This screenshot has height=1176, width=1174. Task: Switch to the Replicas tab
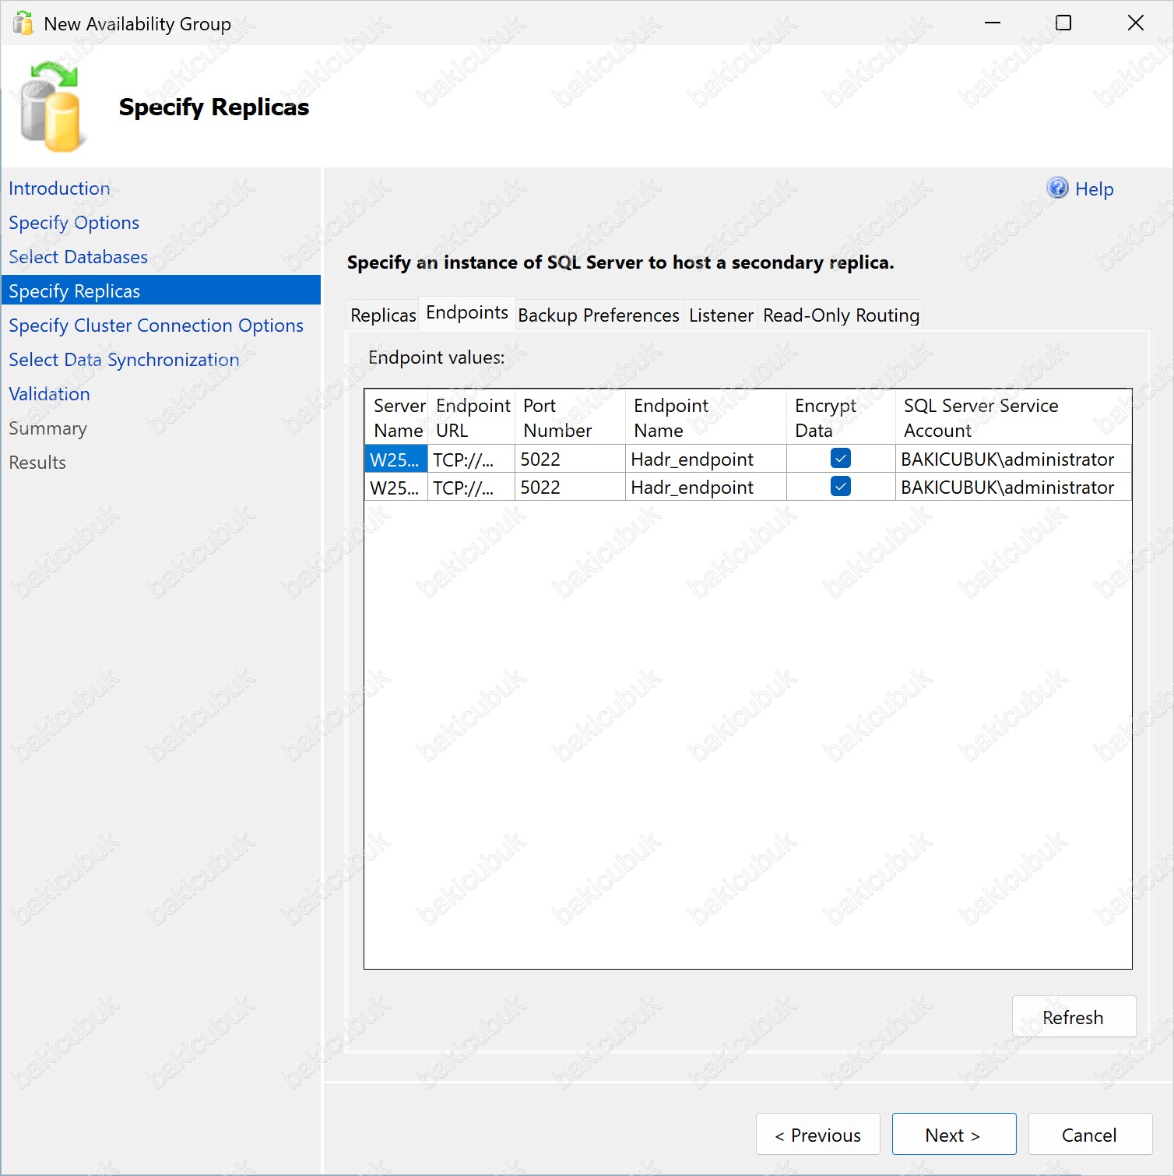[x=383, y=315]
